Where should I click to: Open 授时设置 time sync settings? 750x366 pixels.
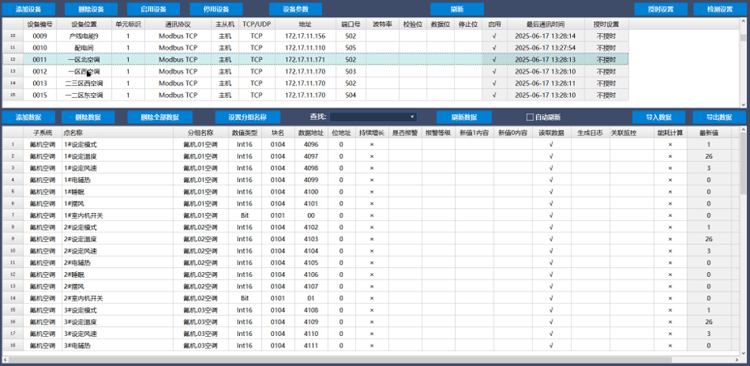(x=660, y=9)
